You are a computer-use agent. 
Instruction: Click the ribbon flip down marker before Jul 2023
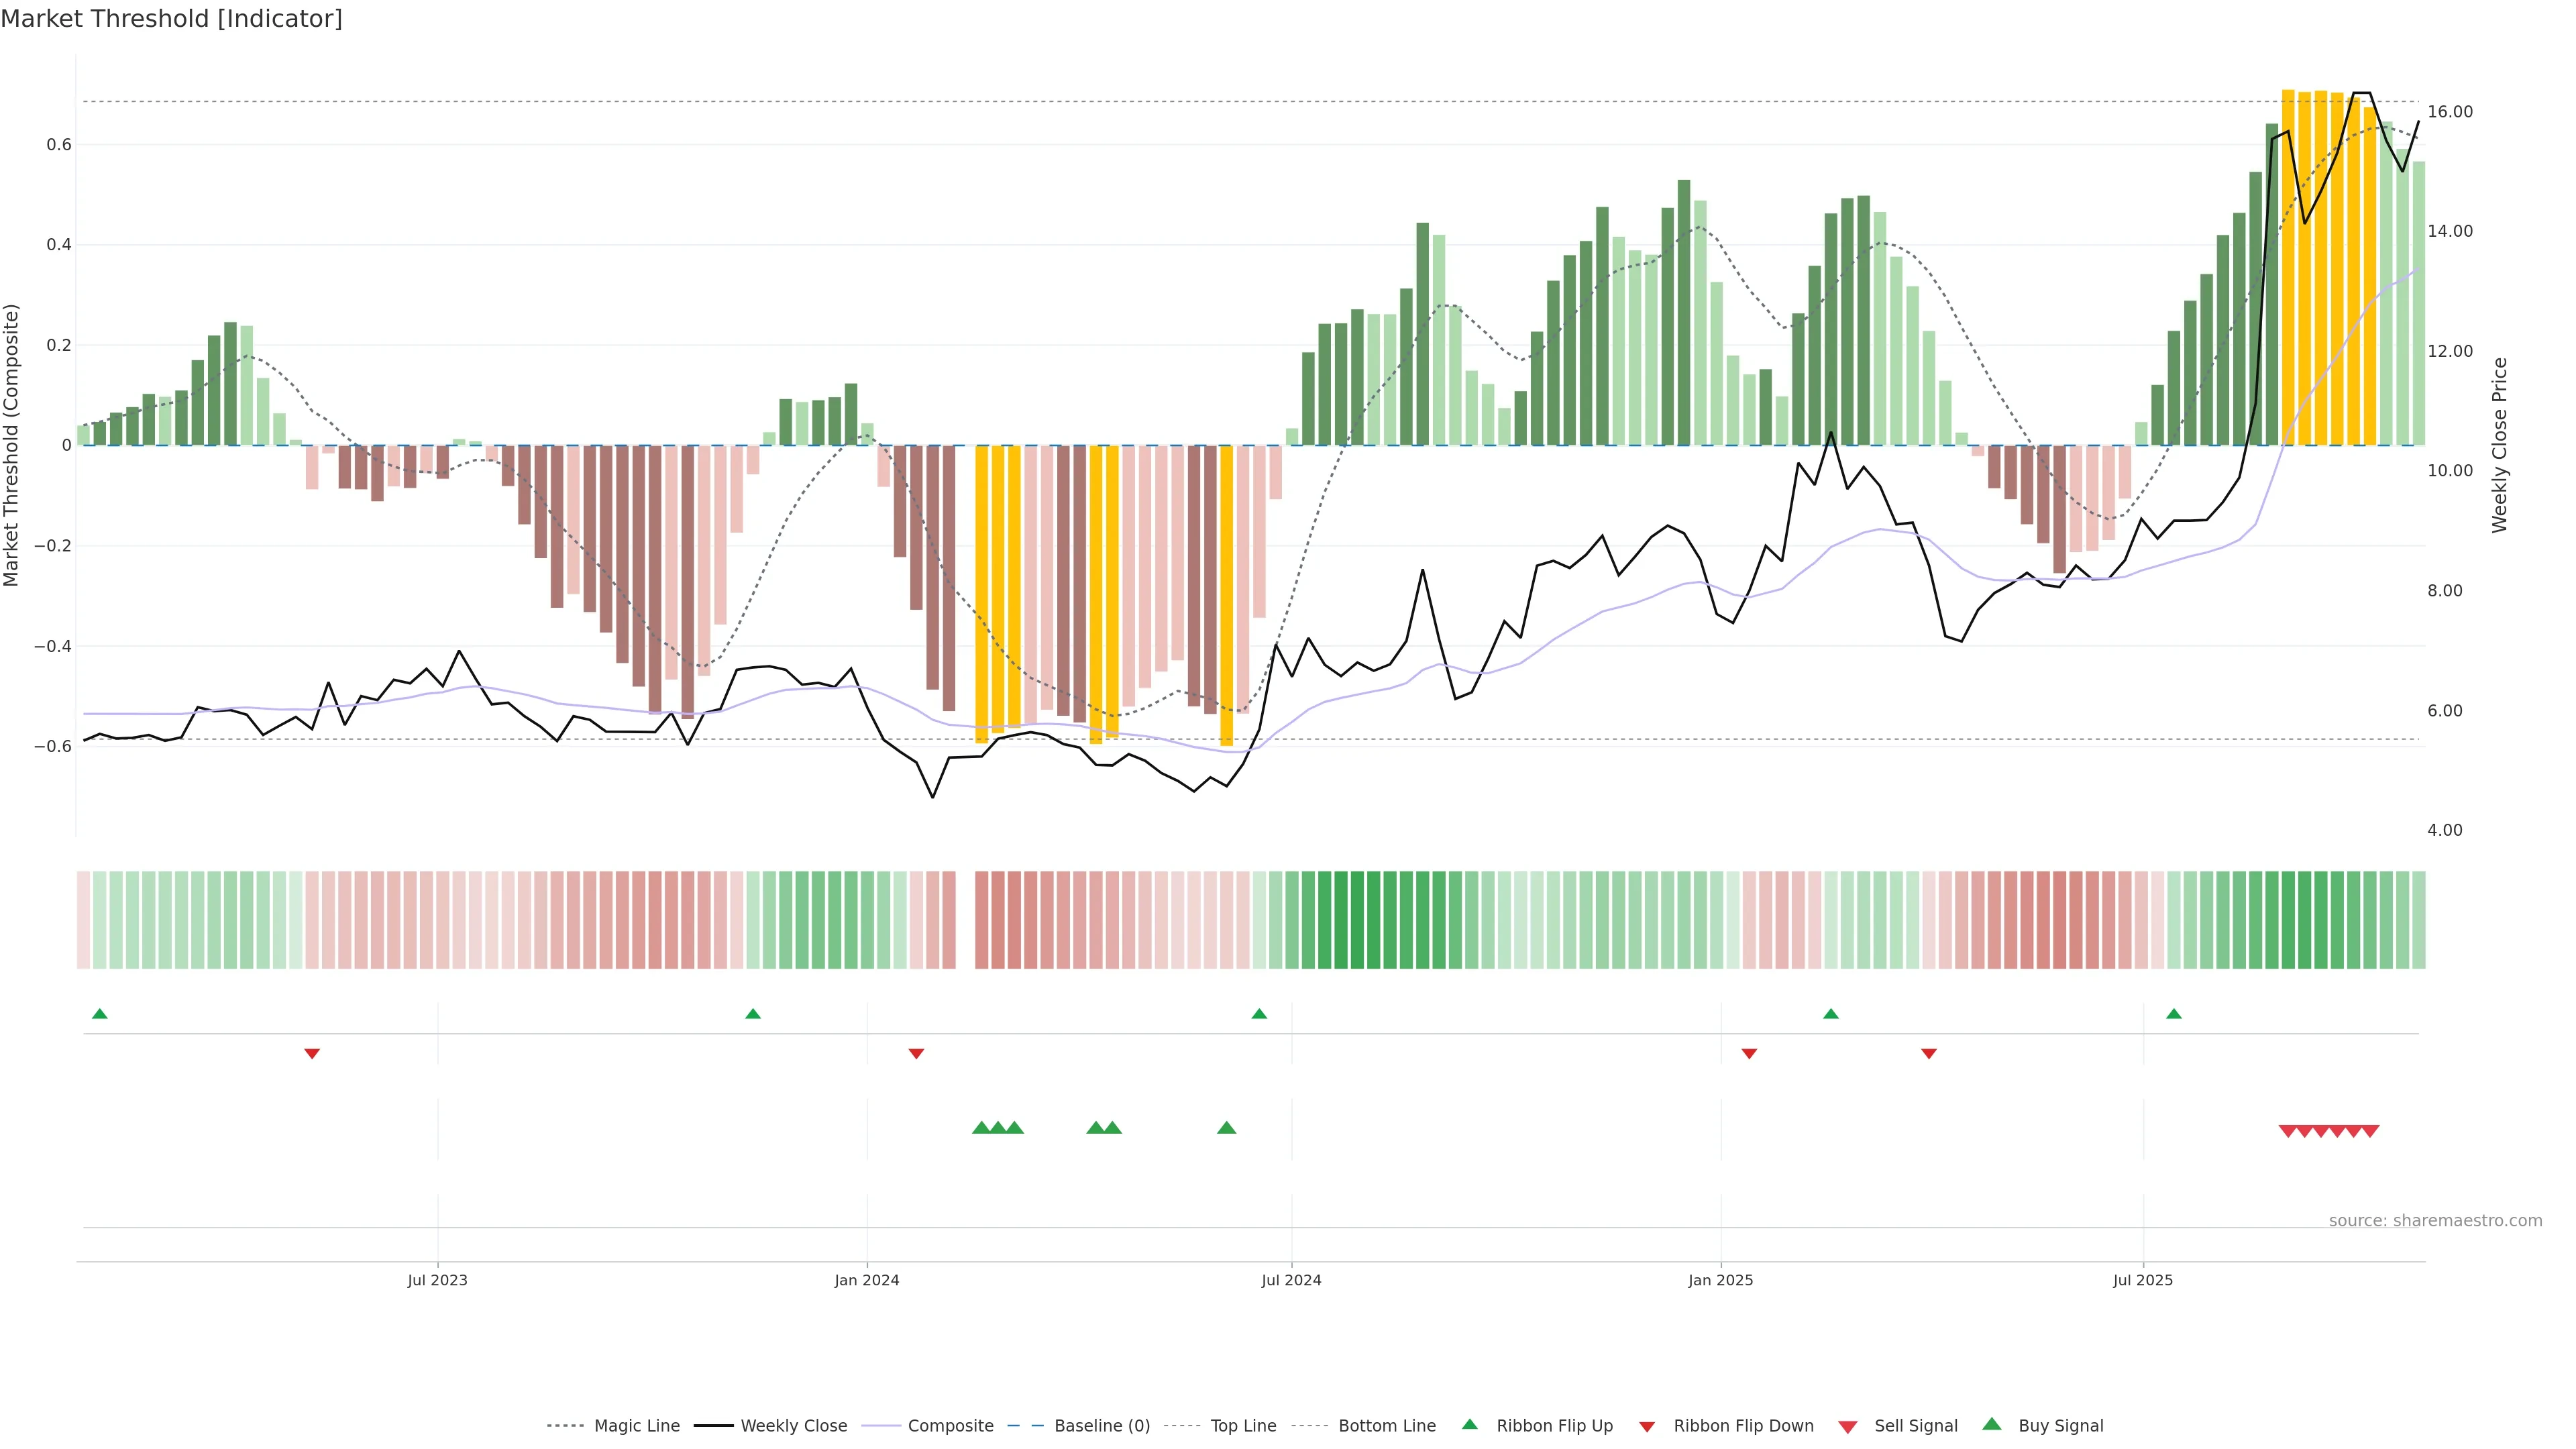pos(312,1054)
